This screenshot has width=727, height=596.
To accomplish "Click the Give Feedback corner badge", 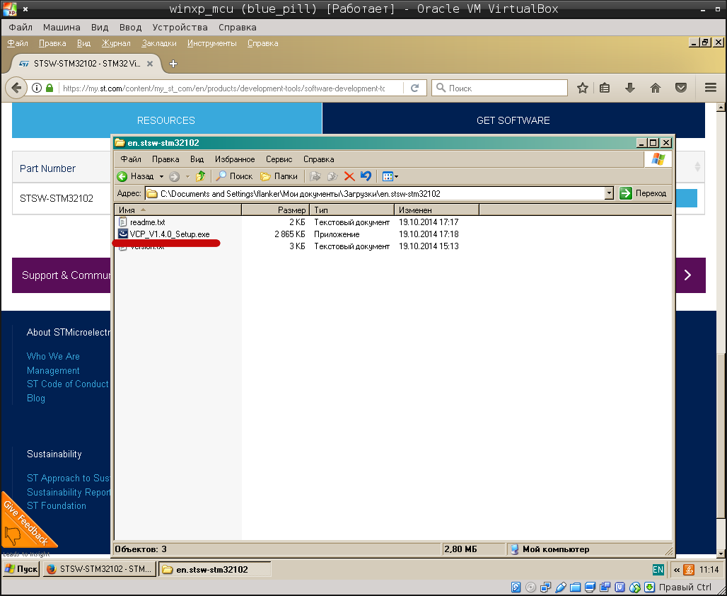I will click(24, 523).
